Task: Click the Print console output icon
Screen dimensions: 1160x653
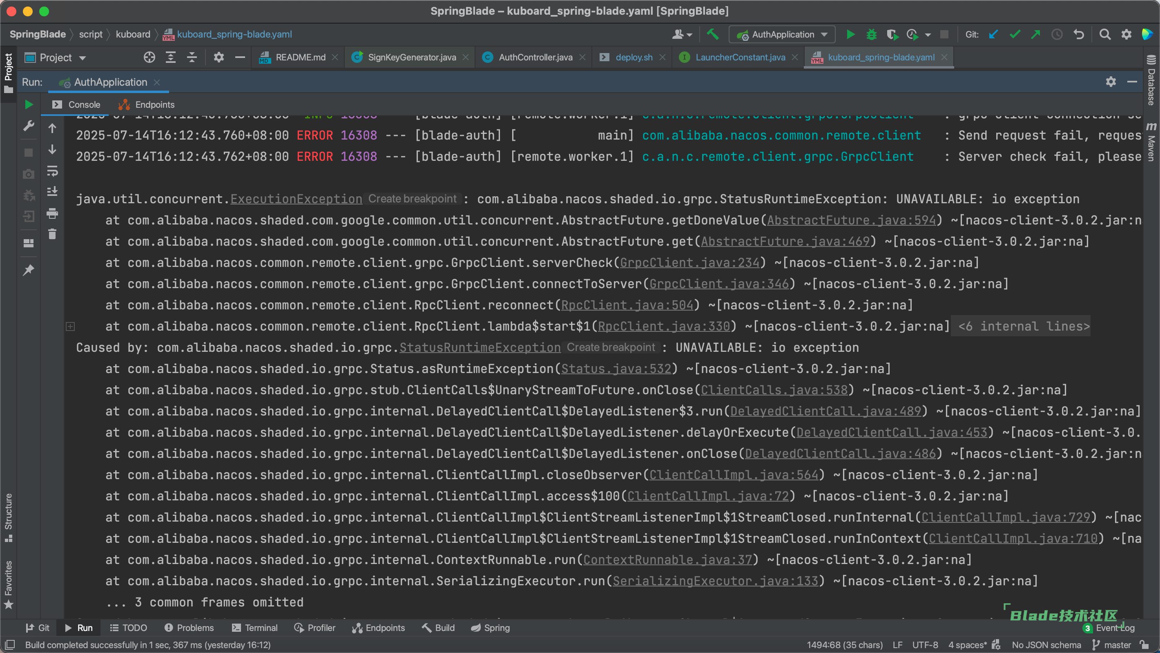Action: click(x=52, y=213)
